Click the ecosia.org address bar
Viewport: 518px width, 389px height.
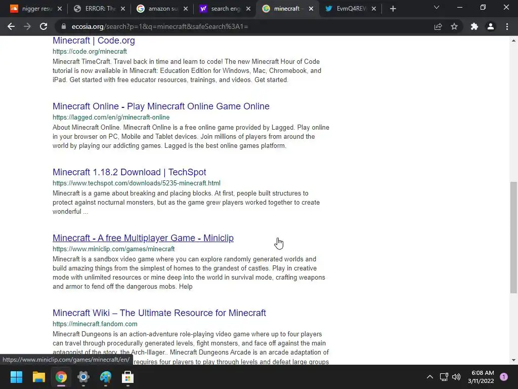[x=244, y=26]
